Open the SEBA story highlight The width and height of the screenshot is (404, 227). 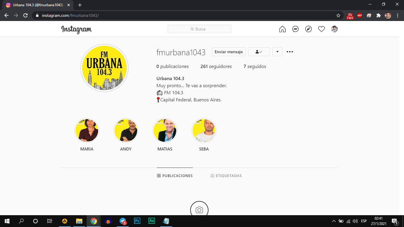pyautogui.click(x=204, y=131)
